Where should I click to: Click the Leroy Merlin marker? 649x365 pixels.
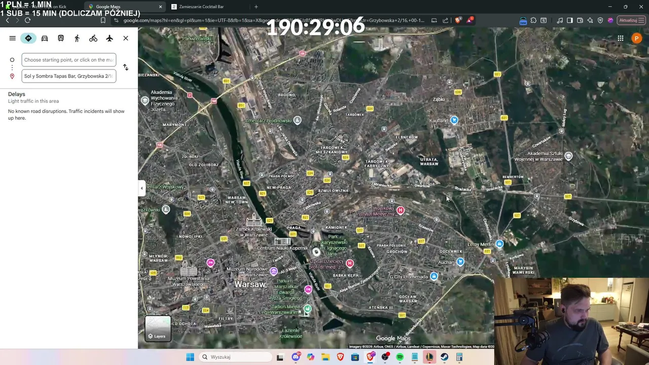point(499,244)
